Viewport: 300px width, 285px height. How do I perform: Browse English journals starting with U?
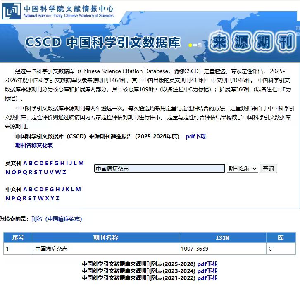coord(46,172)
